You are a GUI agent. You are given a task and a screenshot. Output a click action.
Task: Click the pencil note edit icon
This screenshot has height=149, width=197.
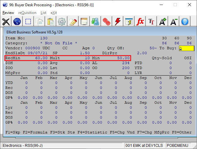tap(73, 22)
